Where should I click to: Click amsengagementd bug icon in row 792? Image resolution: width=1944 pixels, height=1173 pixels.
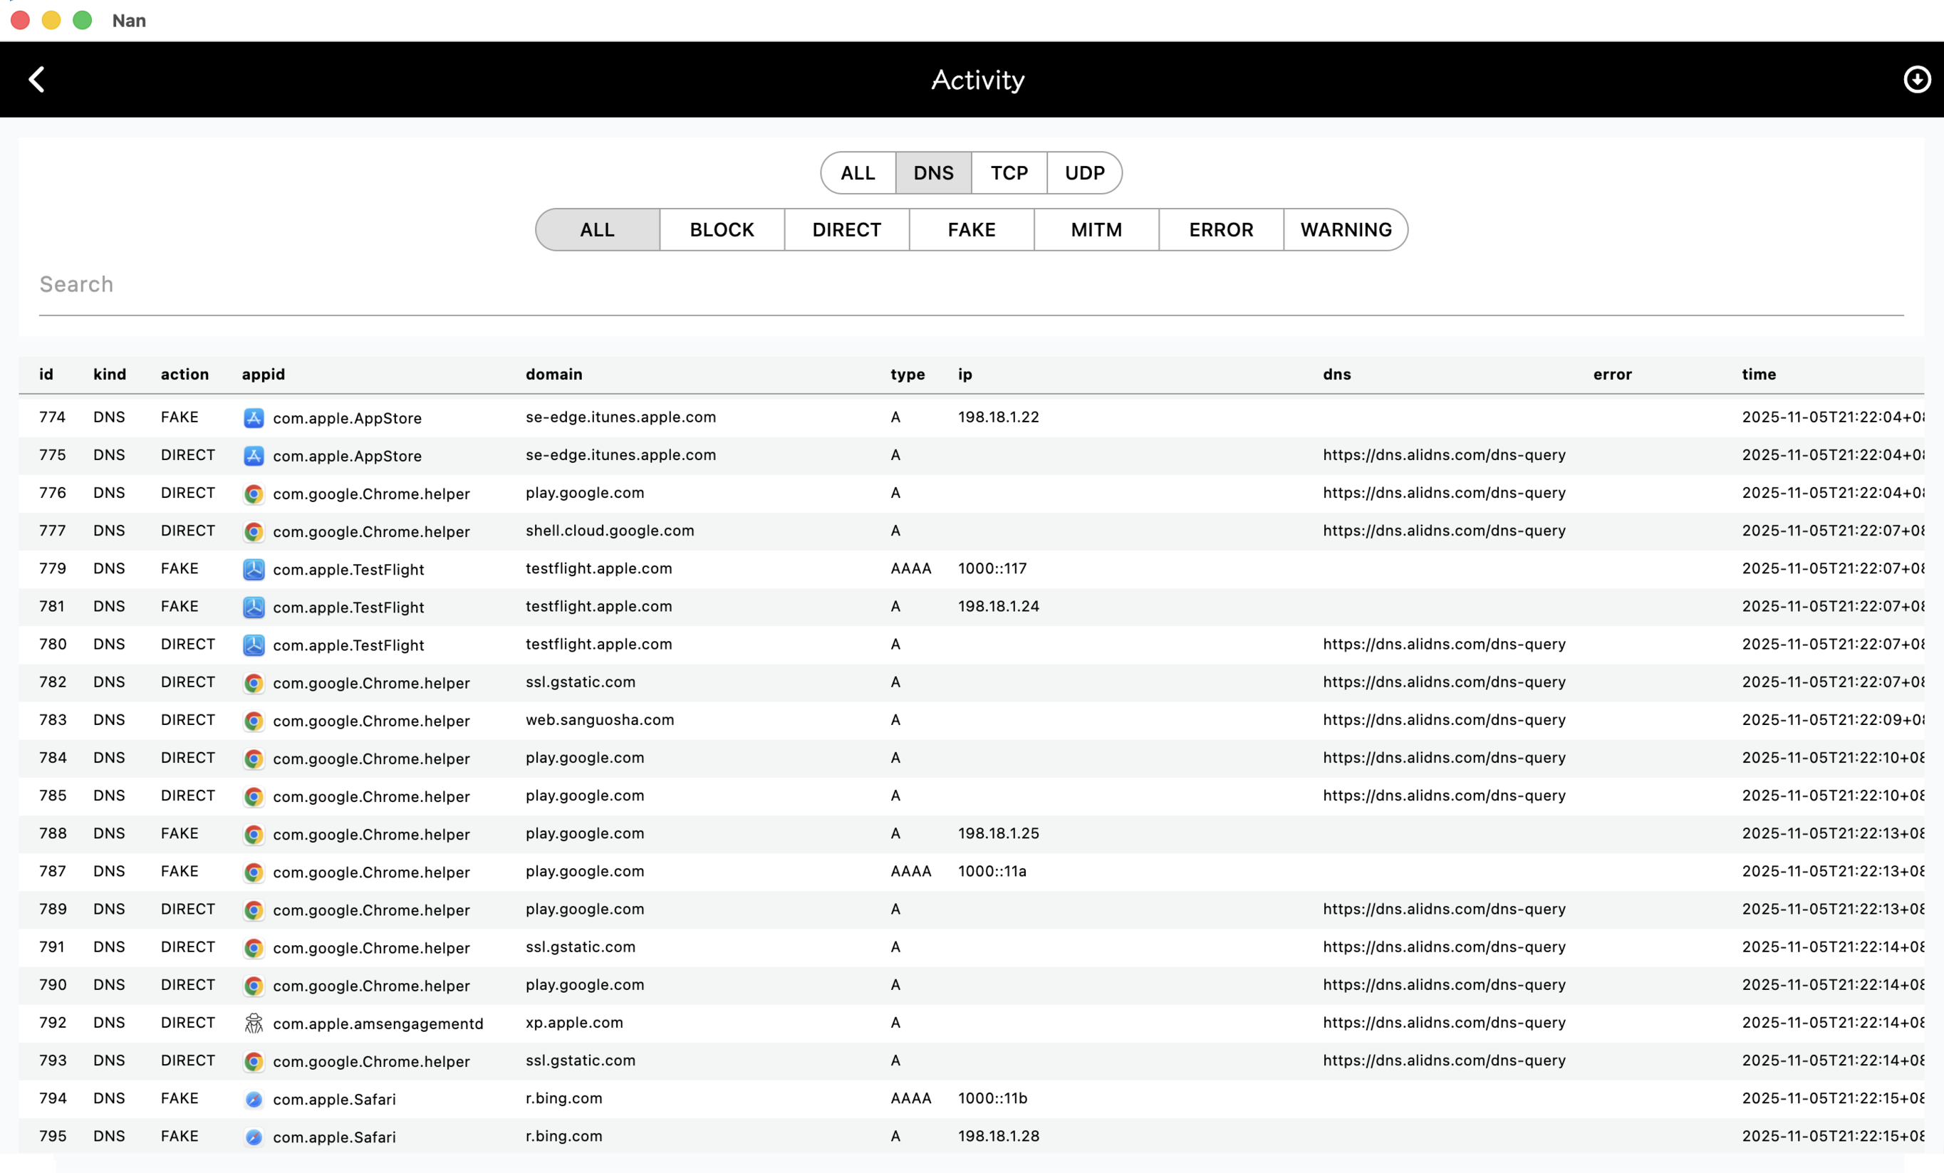[x=254, y=1023]
